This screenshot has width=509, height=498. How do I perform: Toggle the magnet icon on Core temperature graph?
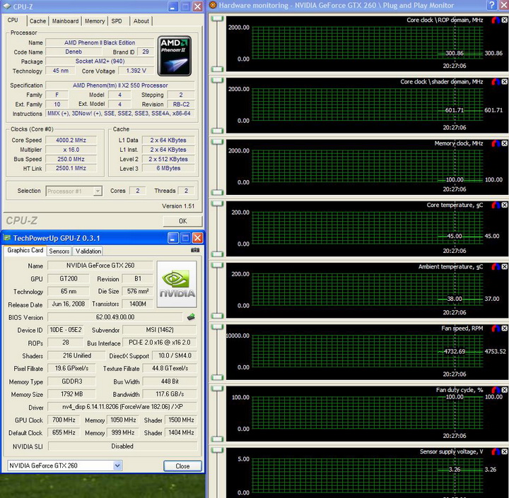click(496, 205)
